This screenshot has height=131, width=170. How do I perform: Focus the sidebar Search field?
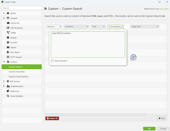pyautogui.click(x=22, y=8)
